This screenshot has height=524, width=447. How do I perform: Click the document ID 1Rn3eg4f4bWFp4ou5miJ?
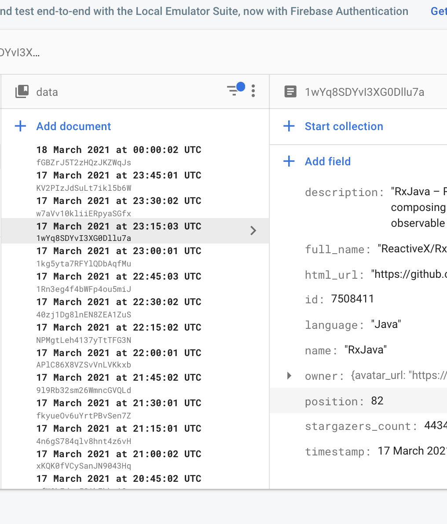[x=84, y=289]
